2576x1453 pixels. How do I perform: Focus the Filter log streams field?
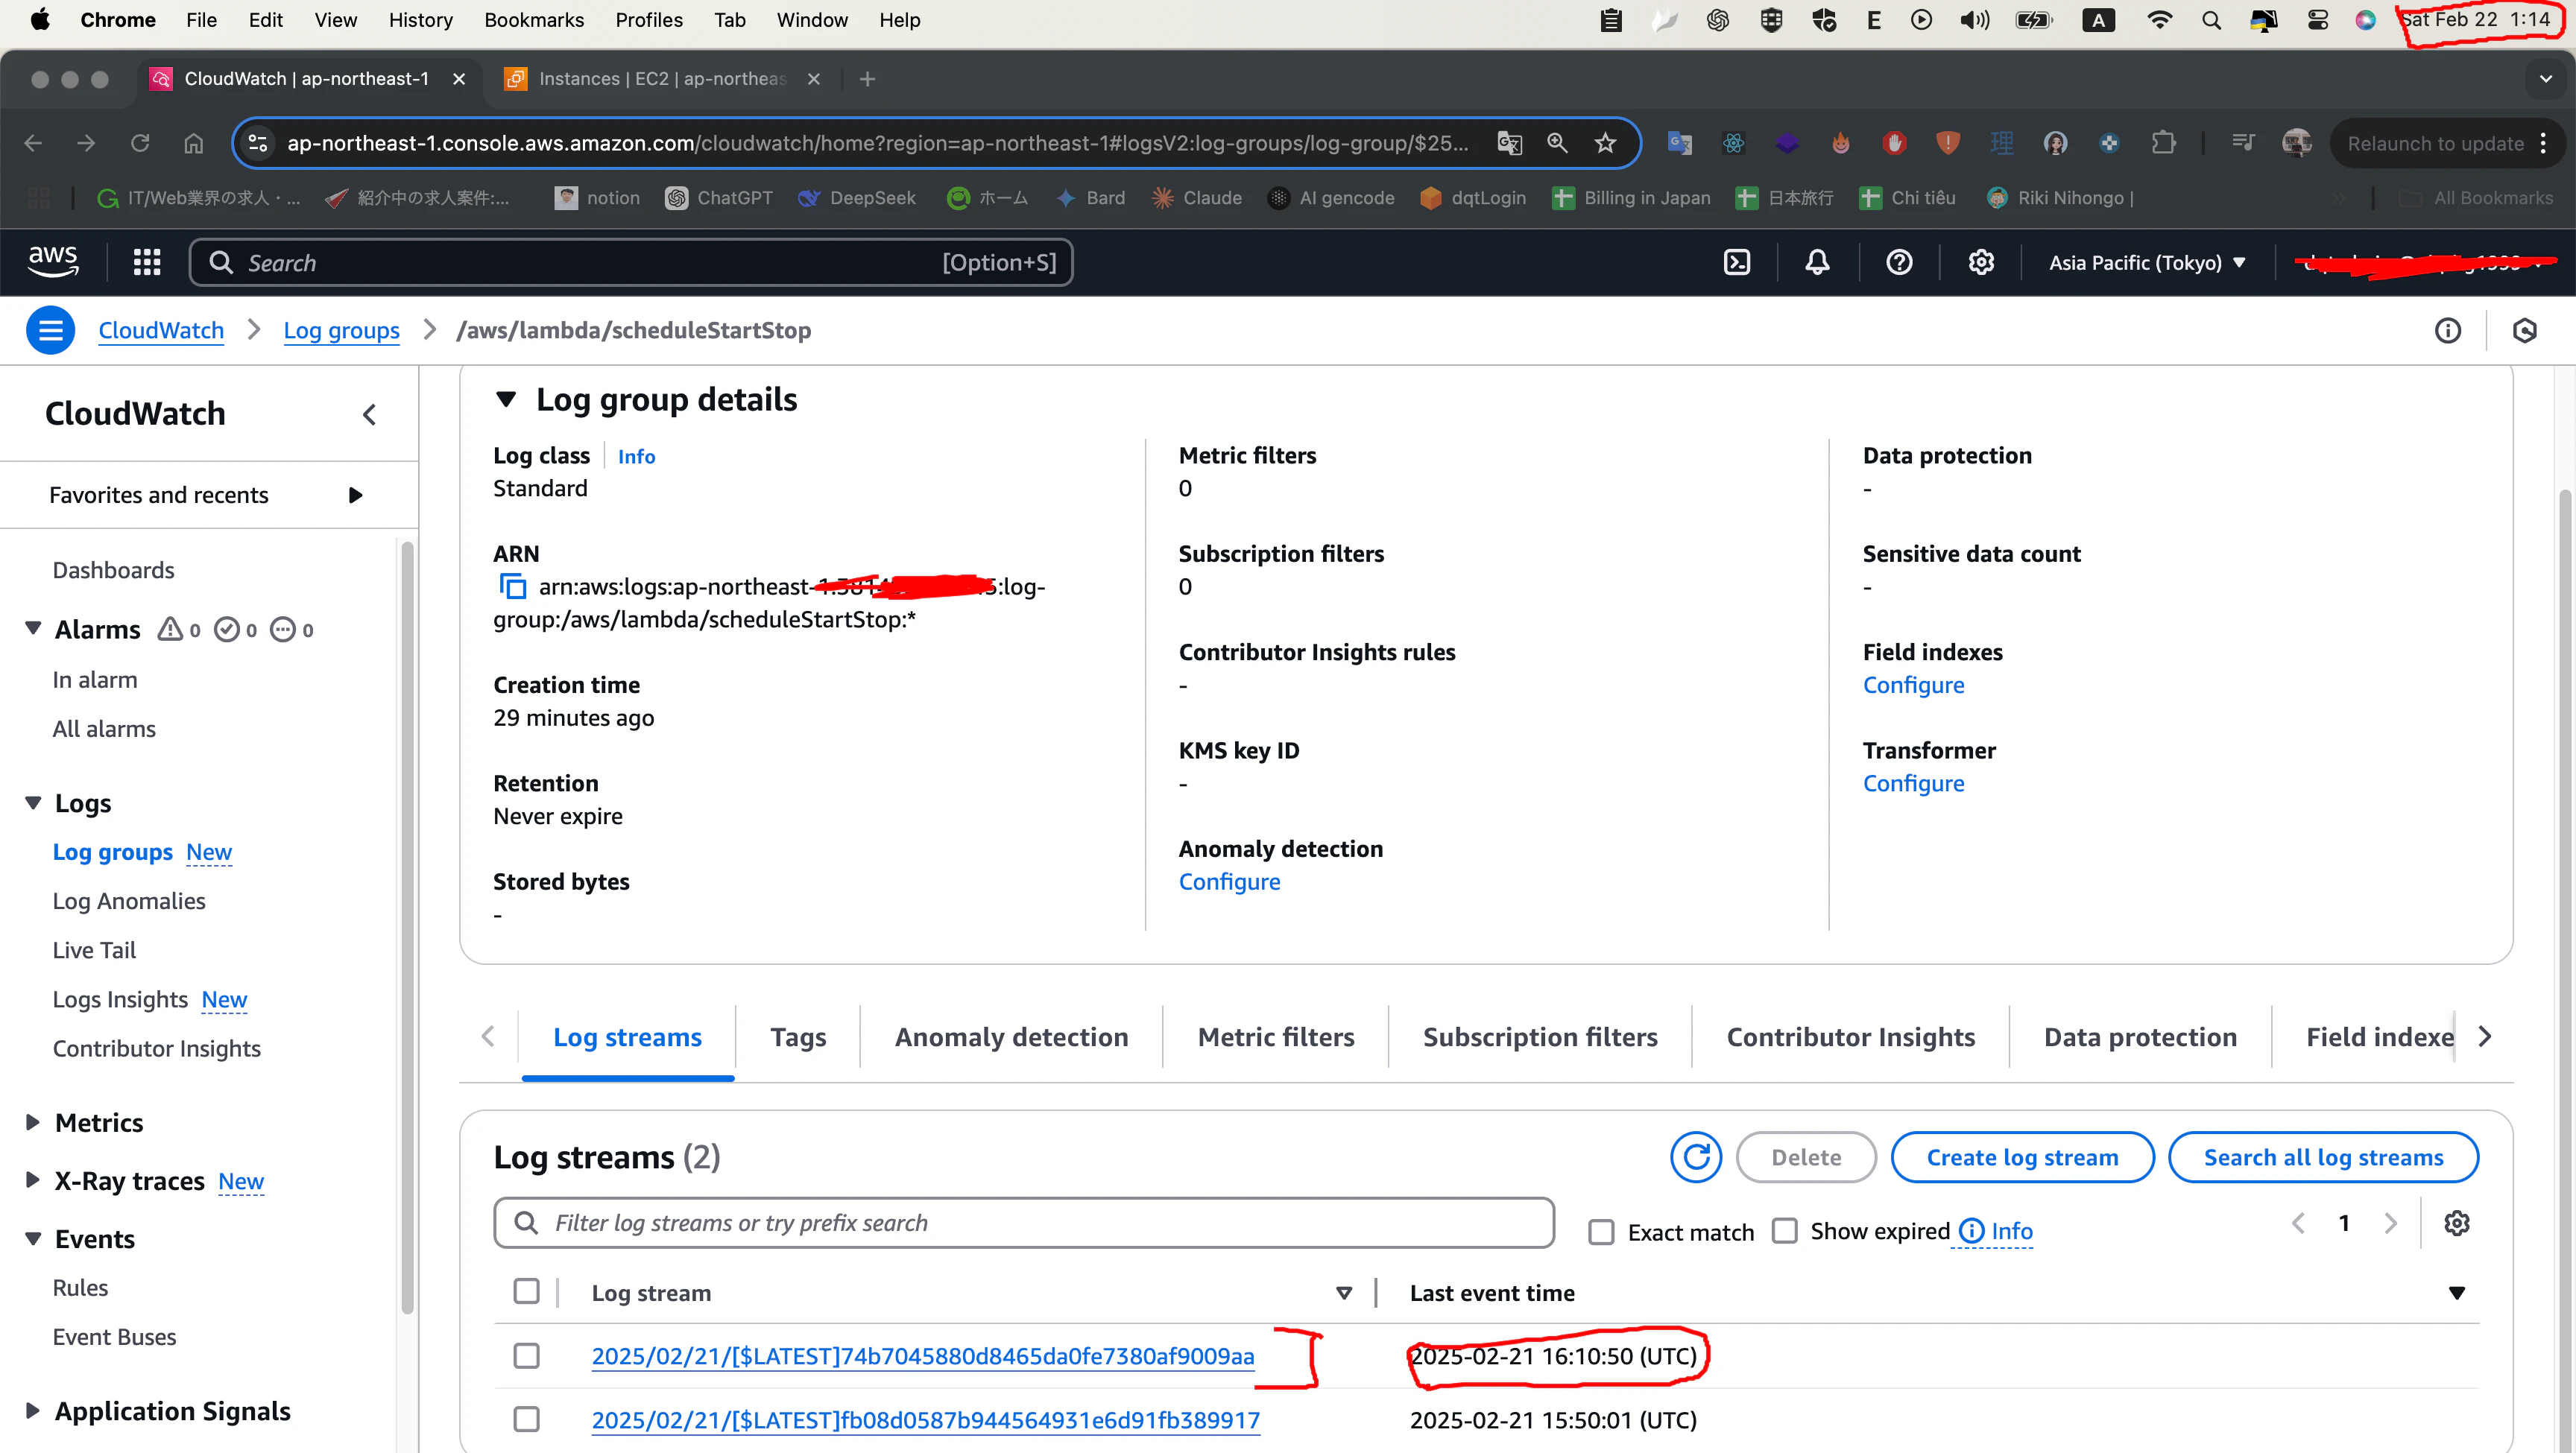[1023, 1223]
